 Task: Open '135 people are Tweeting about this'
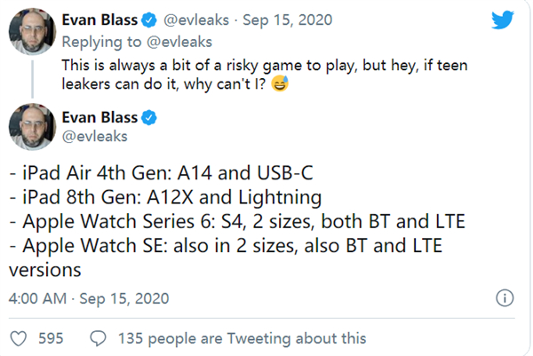[241, 337]
